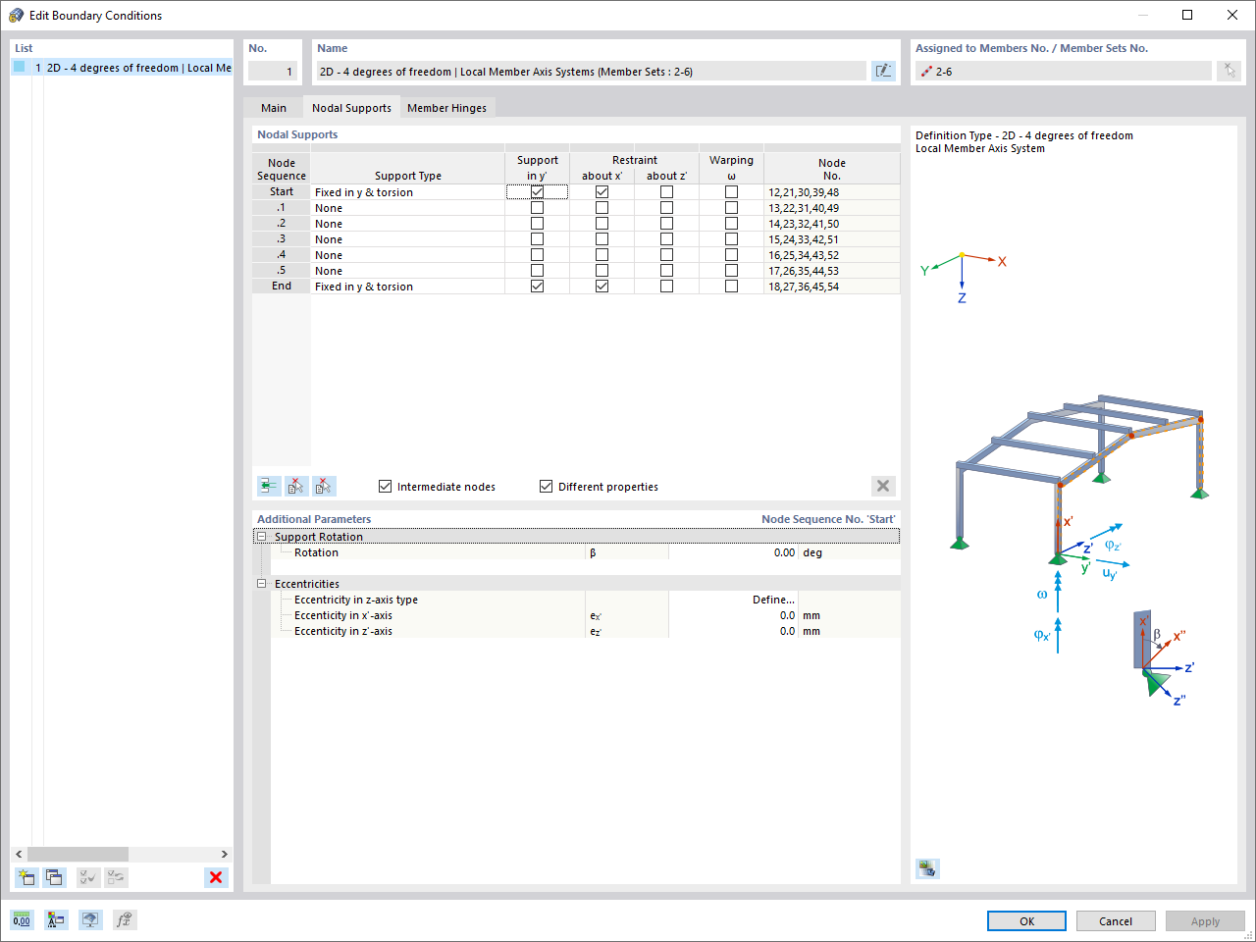Check Warping ω in row .4
This screenshot has width=1256, height=942.
pyautogui.click(x=731, y=255)
